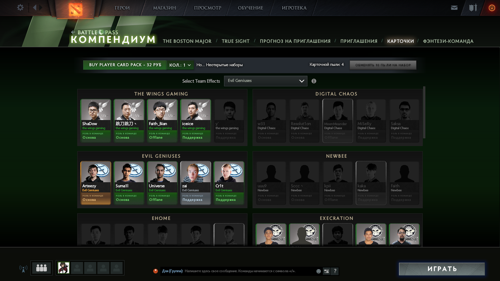This screenshot has height=281, width=500.
Task: Click the Dota 2 logo home button
Action: (76, 9)
